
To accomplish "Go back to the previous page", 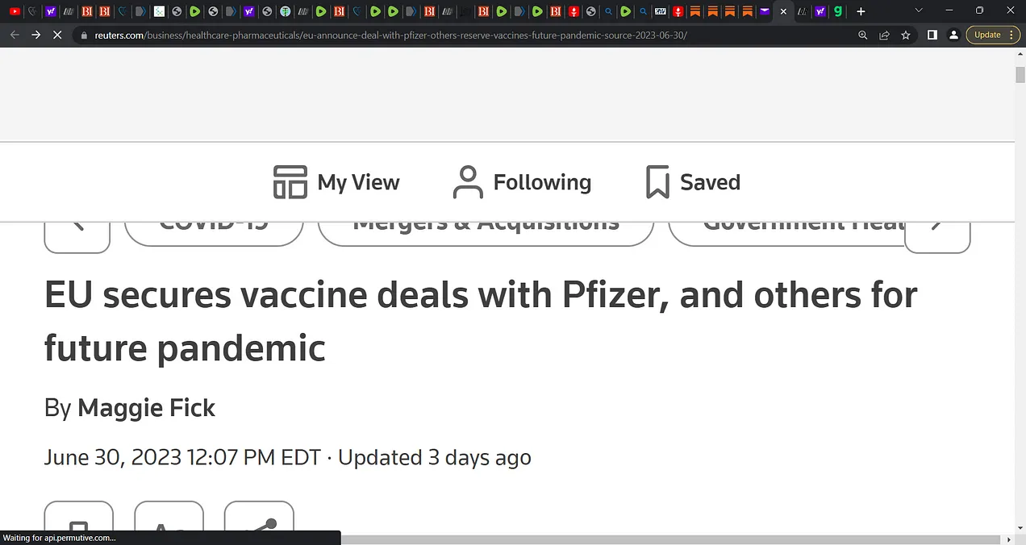I will pyautogui.click(x=15, y=35).
